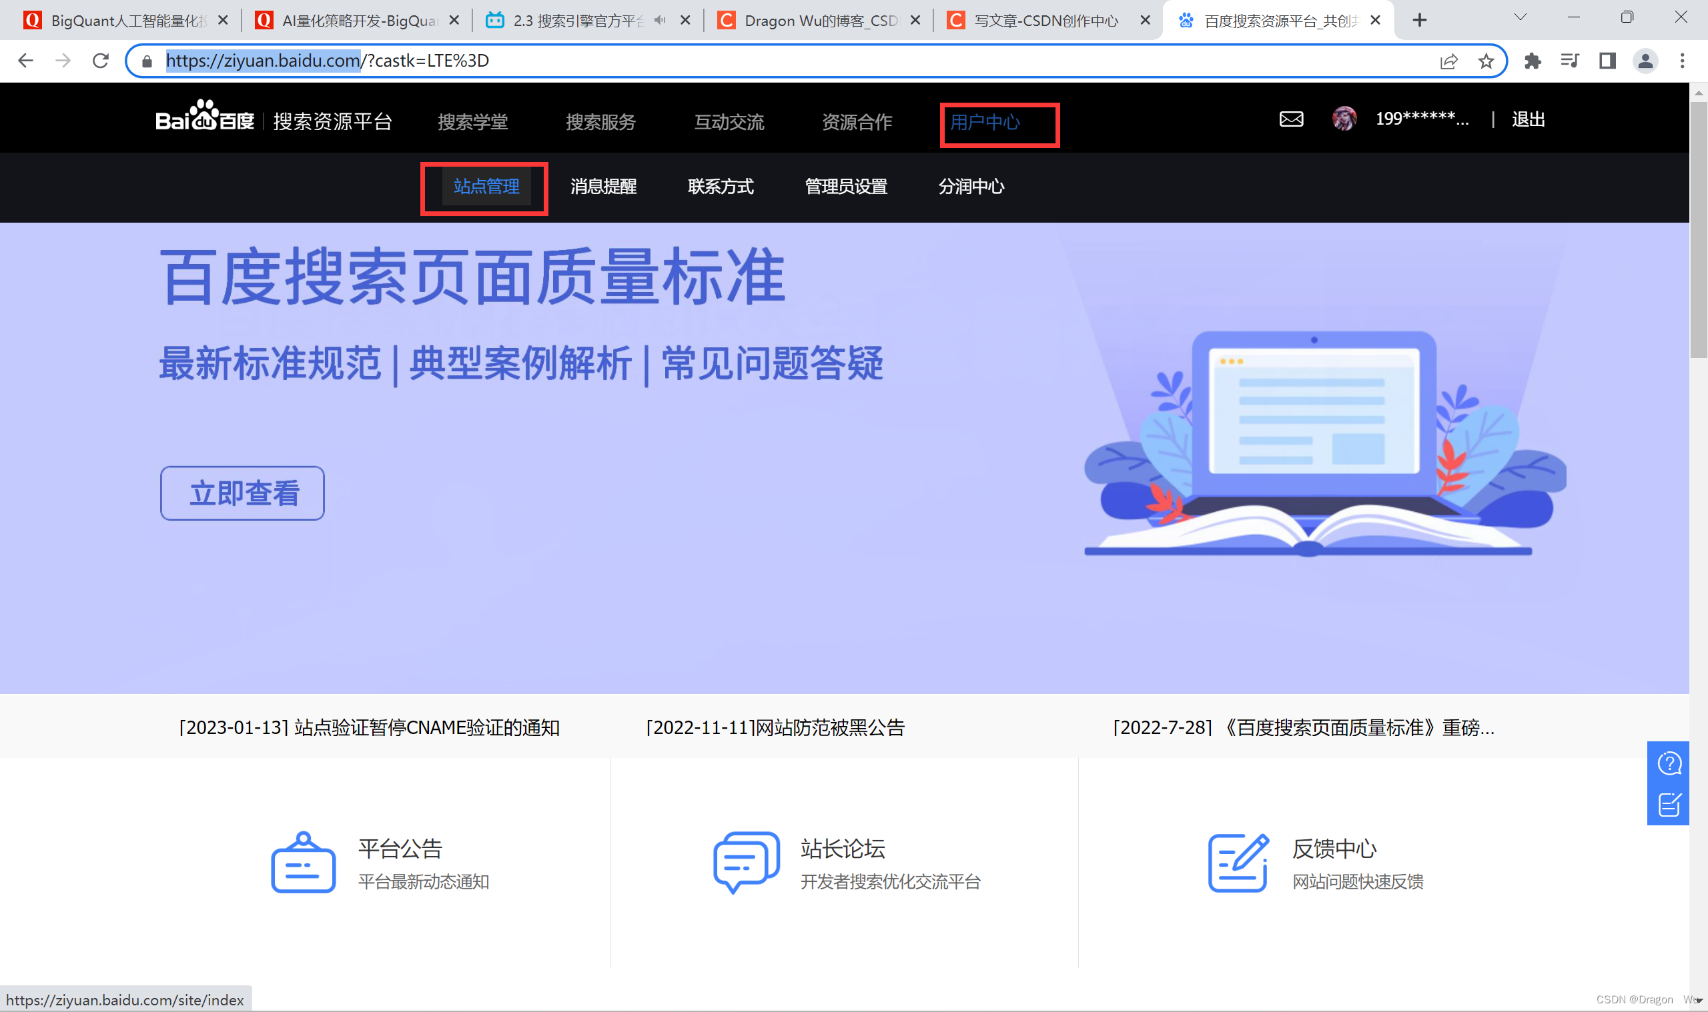Open the 平台公告 heading link
This screenshot has width=1708, height=1012.
click(x=400, y=849)
